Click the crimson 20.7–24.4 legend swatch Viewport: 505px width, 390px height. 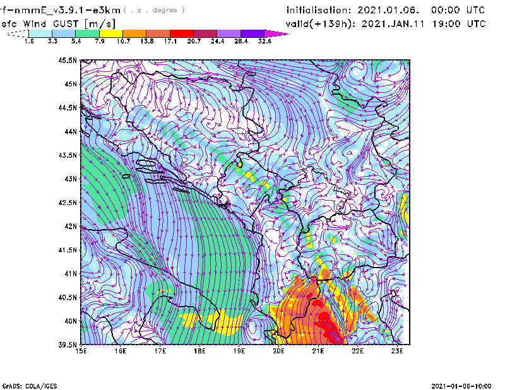click(206, 33)
